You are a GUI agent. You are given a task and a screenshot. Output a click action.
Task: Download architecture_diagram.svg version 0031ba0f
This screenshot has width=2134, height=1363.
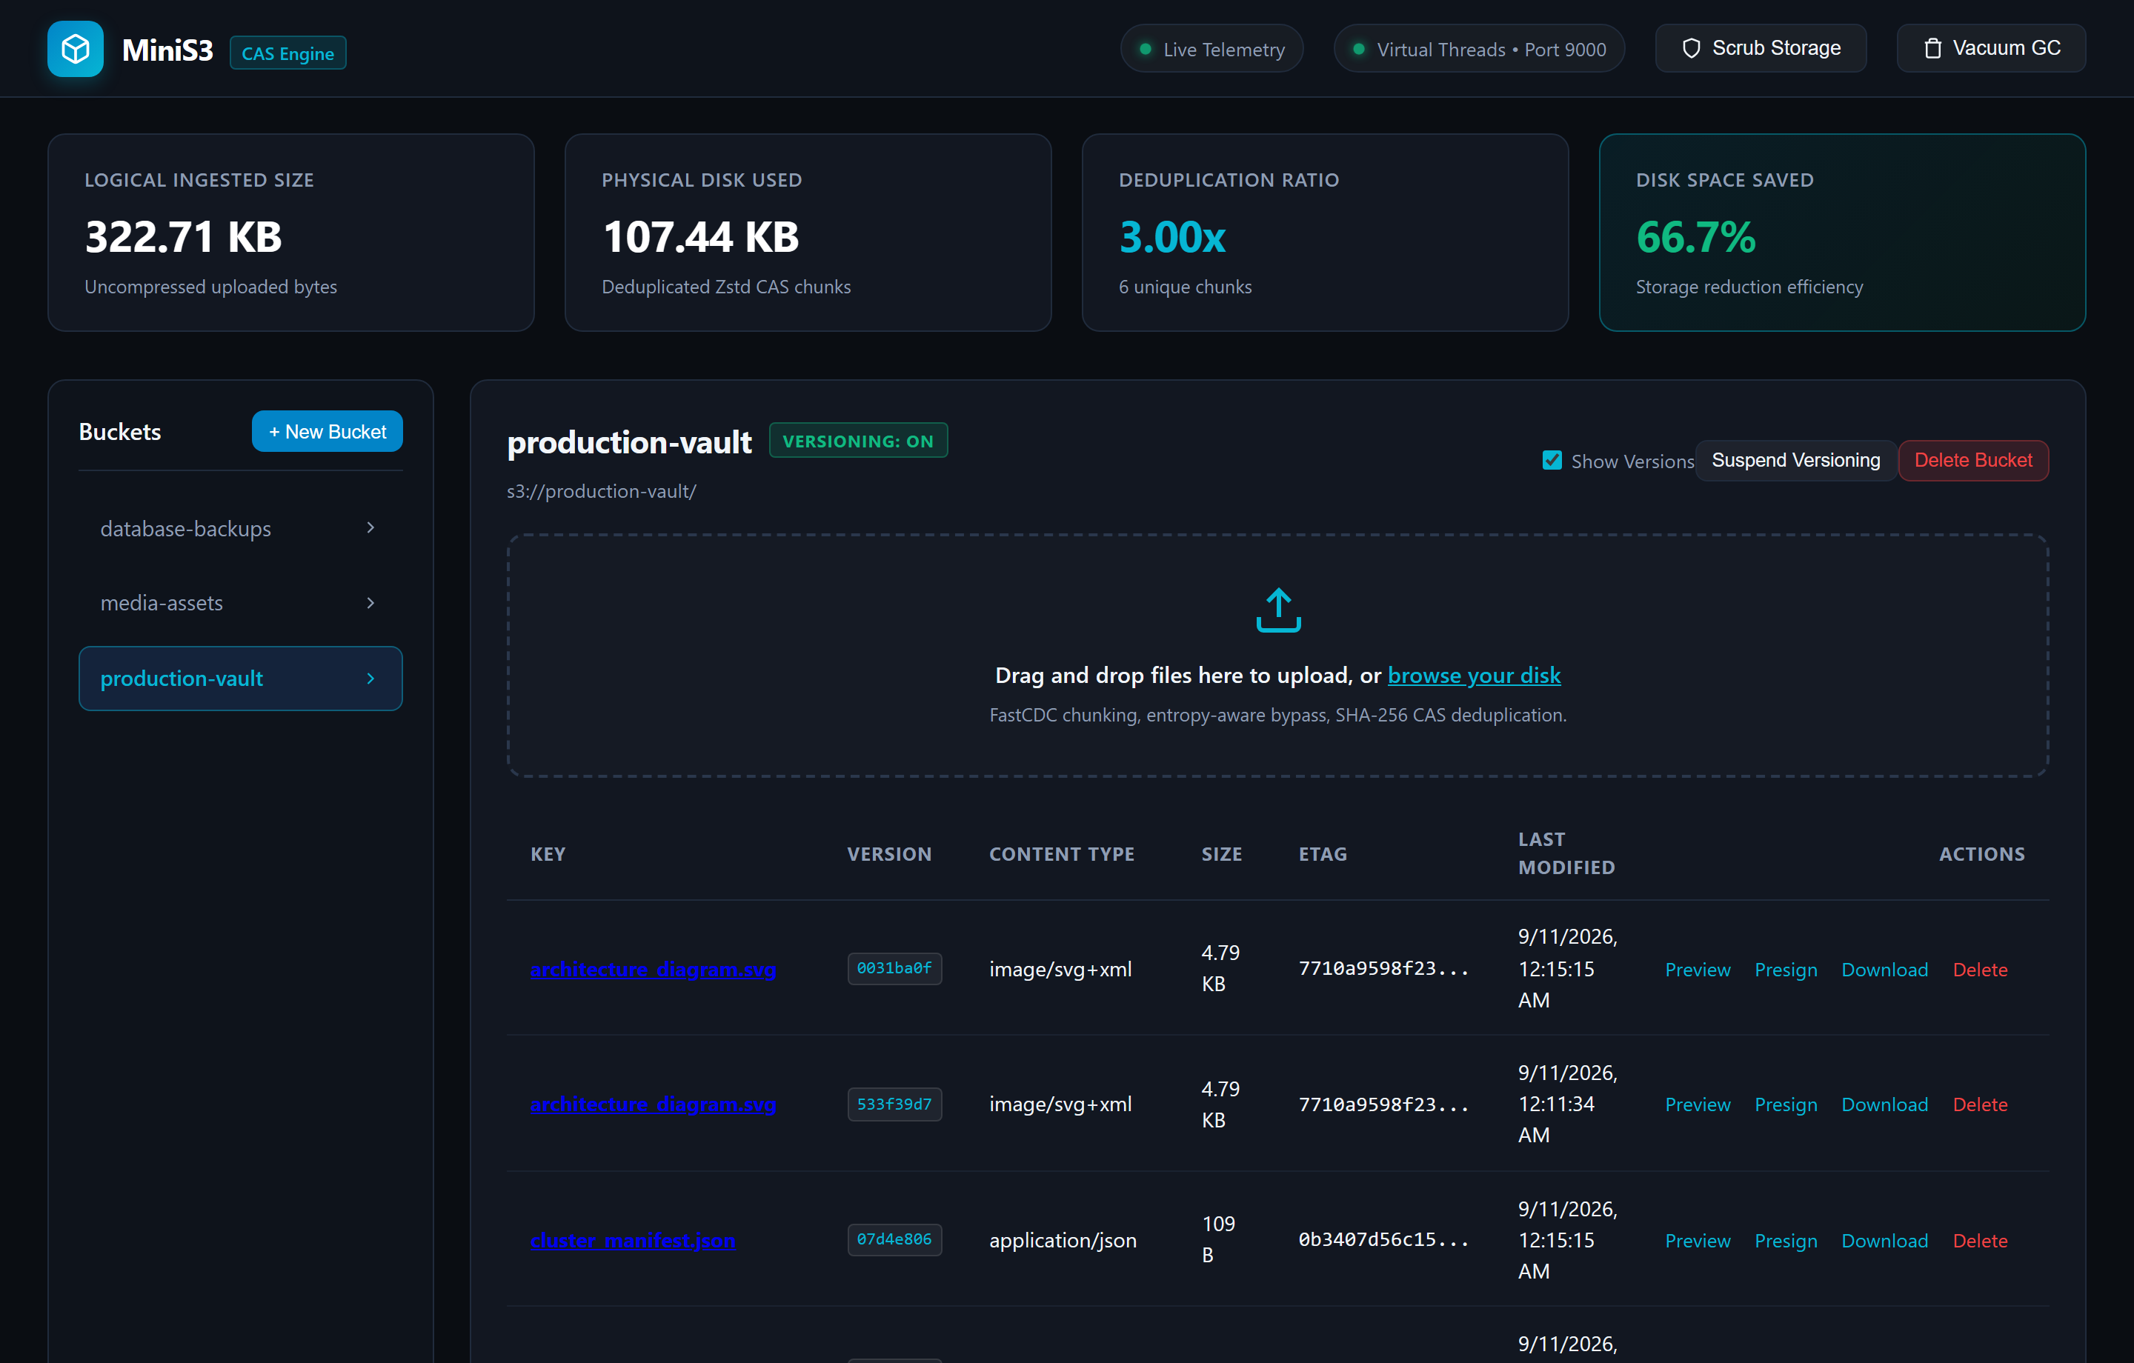1885,970
